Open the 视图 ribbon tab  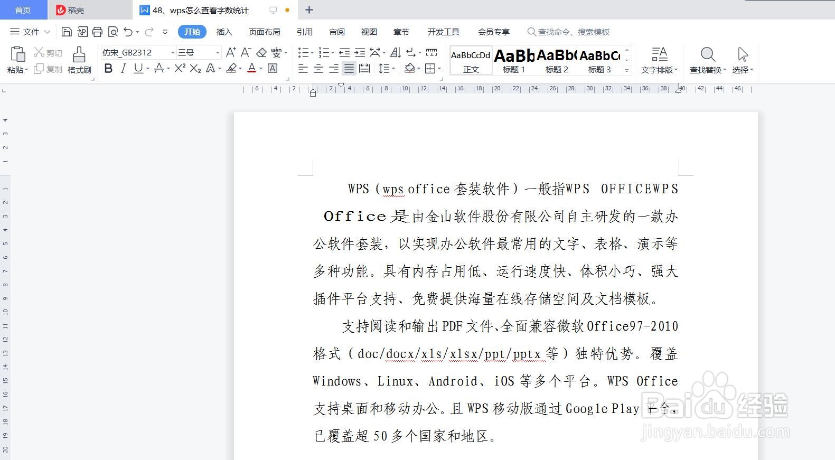click(369, 32)
